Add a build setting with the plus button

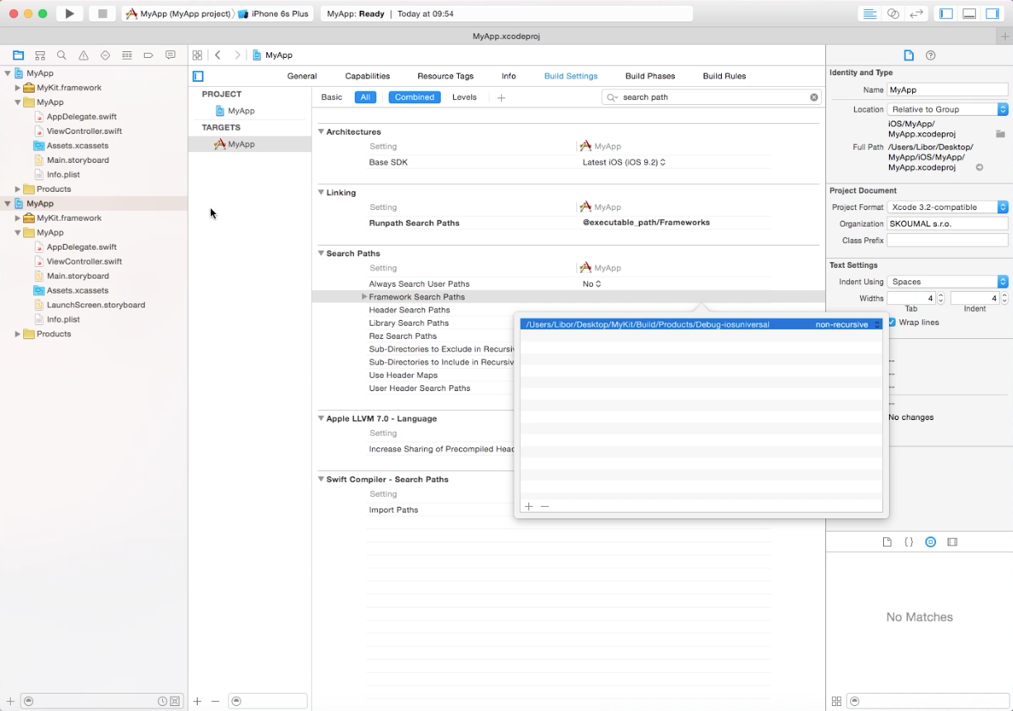click(x=501, y=98)
